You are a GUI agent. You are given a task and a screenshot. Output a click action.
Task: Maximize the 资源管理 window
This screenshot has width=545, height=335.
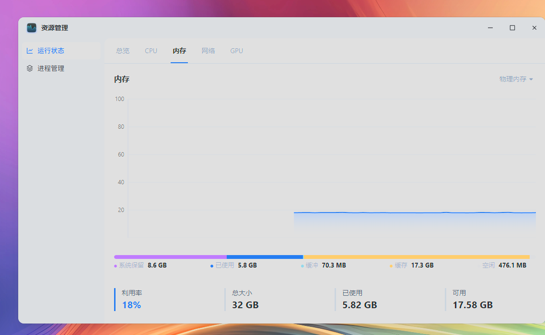click(512, 28)
